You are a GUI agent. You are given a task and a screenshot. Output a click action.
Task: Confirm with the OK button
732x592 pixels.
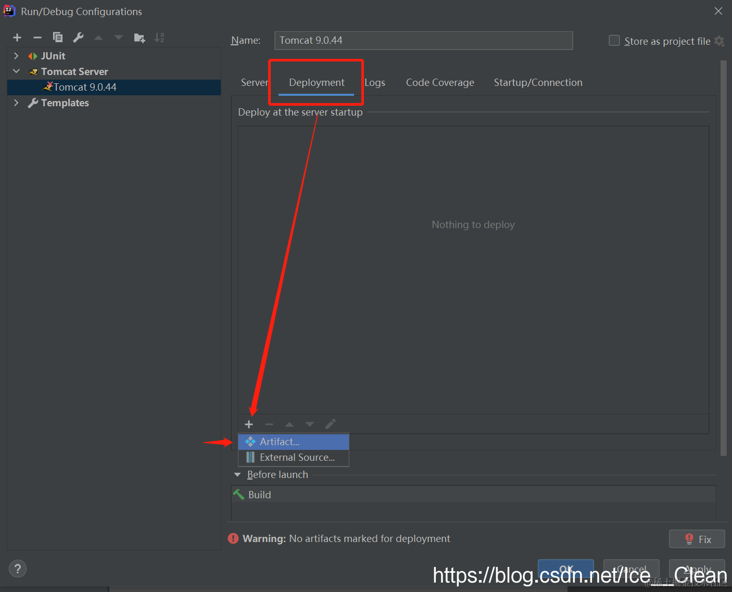566,569
